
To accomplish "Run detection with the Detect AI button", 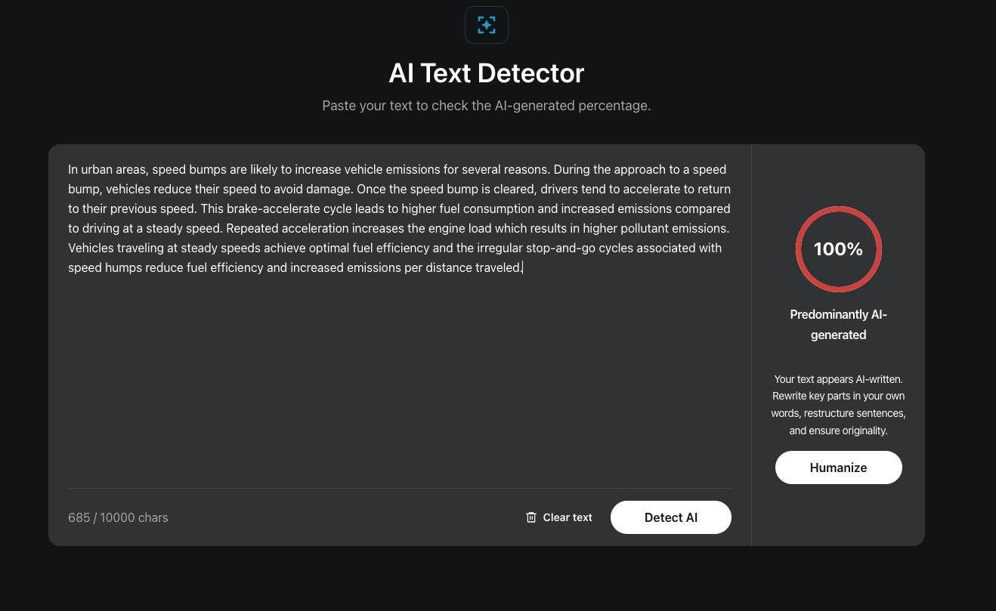I will point(671,517).
